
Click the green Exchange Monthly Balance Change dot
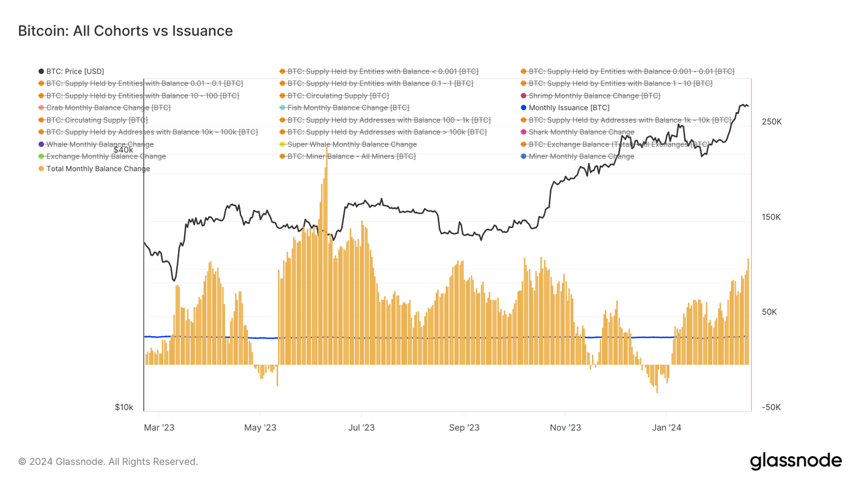tap(42, 156)
